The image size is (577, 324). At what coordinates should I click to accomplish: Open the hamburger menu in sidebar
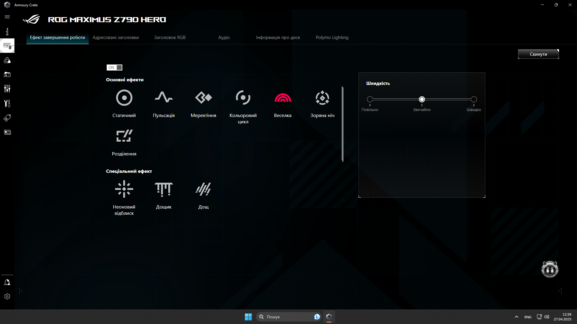coord(7,17)
